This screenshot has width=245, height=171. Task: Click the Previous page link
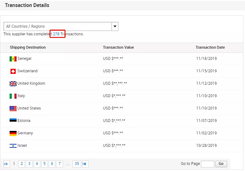pyautogui.click(x=6, y=164)
